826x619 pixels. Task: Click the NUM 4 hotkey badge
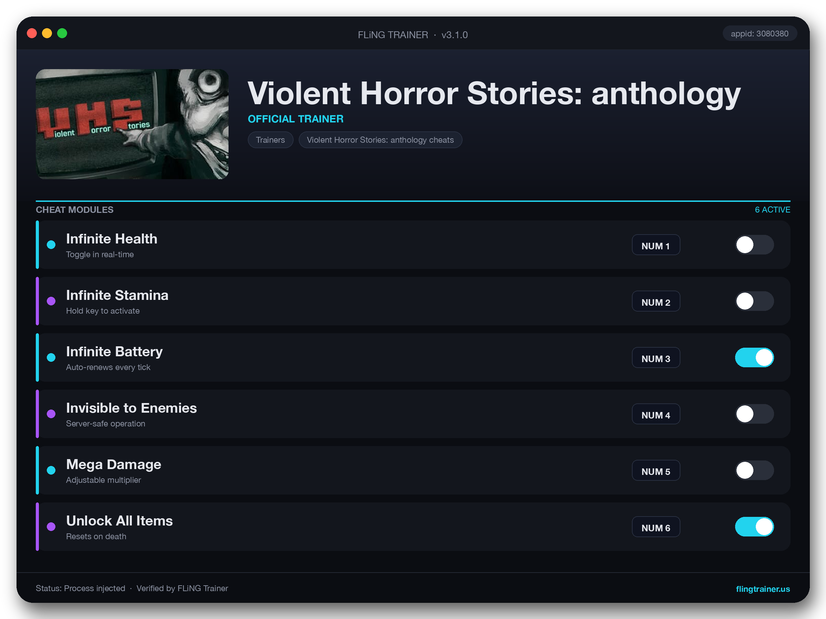pyautogui.click(x=656, y=414)
